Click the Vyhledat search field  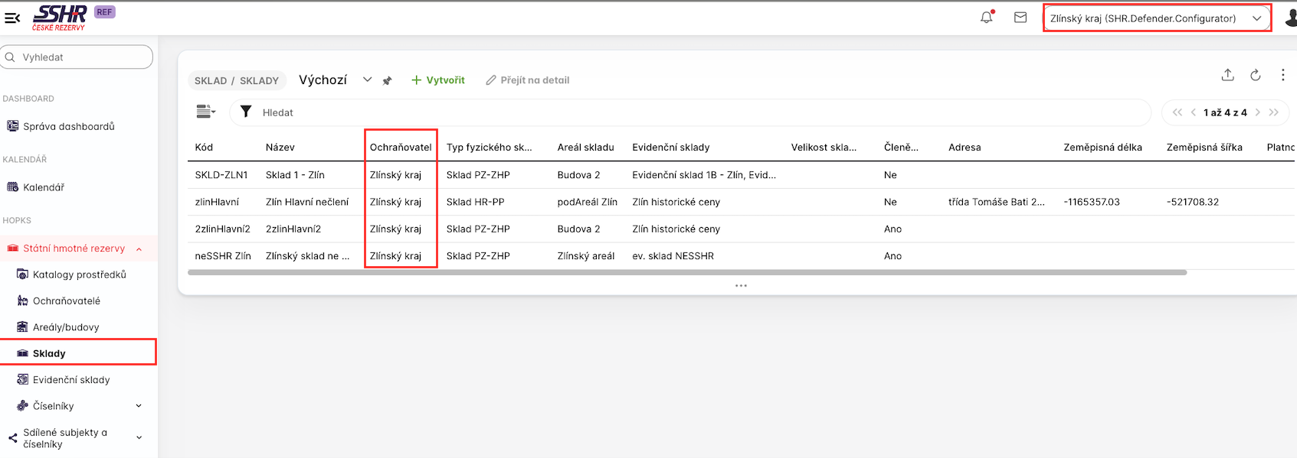coord(77,57)
